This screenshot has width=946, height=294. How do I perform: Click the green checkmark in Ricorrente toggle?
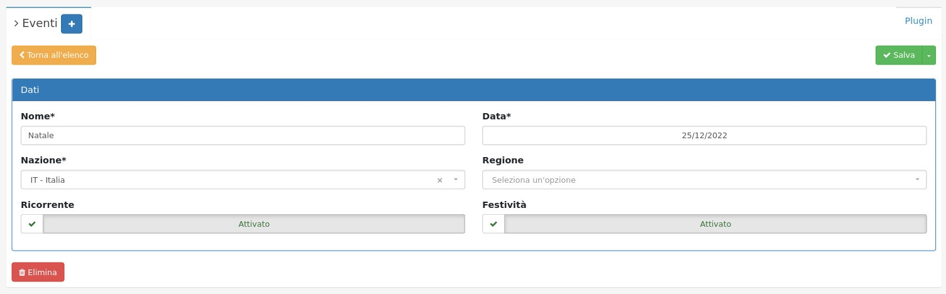(32, 224)
